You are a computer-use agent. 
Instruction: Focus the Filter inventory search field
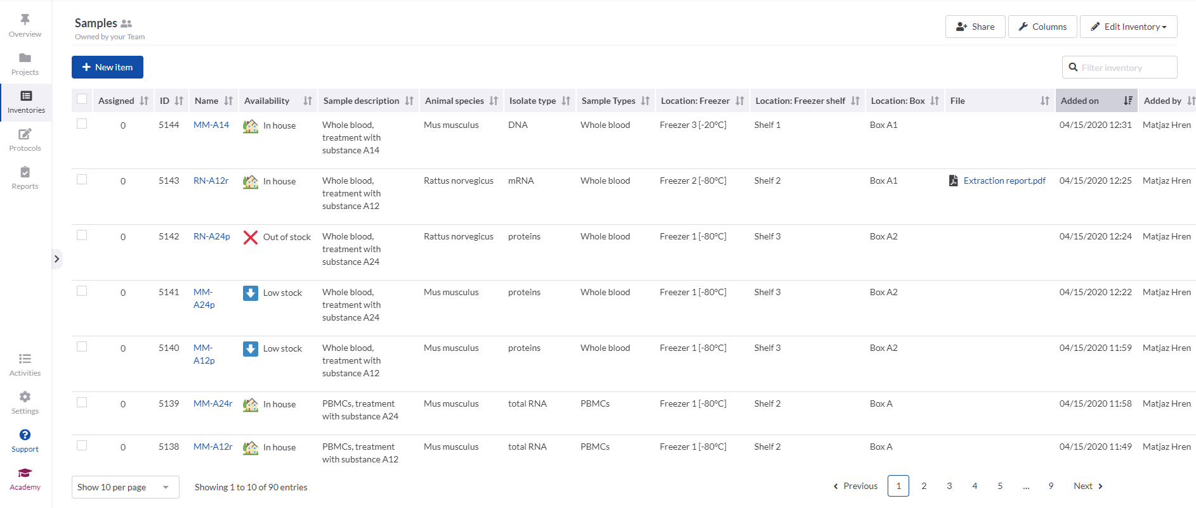coord(1120,67)
